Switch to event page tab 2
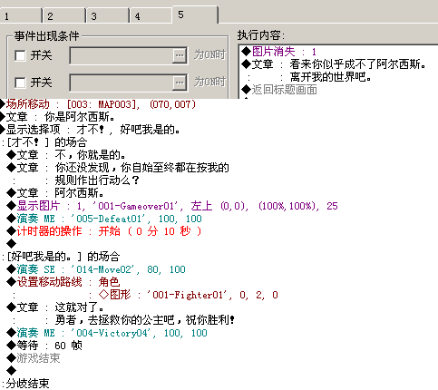Image resolution: width=438 pixels, height=390 pixels. 63,15
